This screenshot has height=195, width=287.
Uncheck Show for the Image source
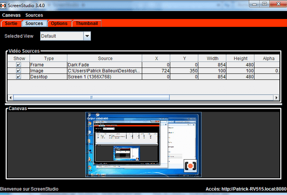(x=19, y=71)
